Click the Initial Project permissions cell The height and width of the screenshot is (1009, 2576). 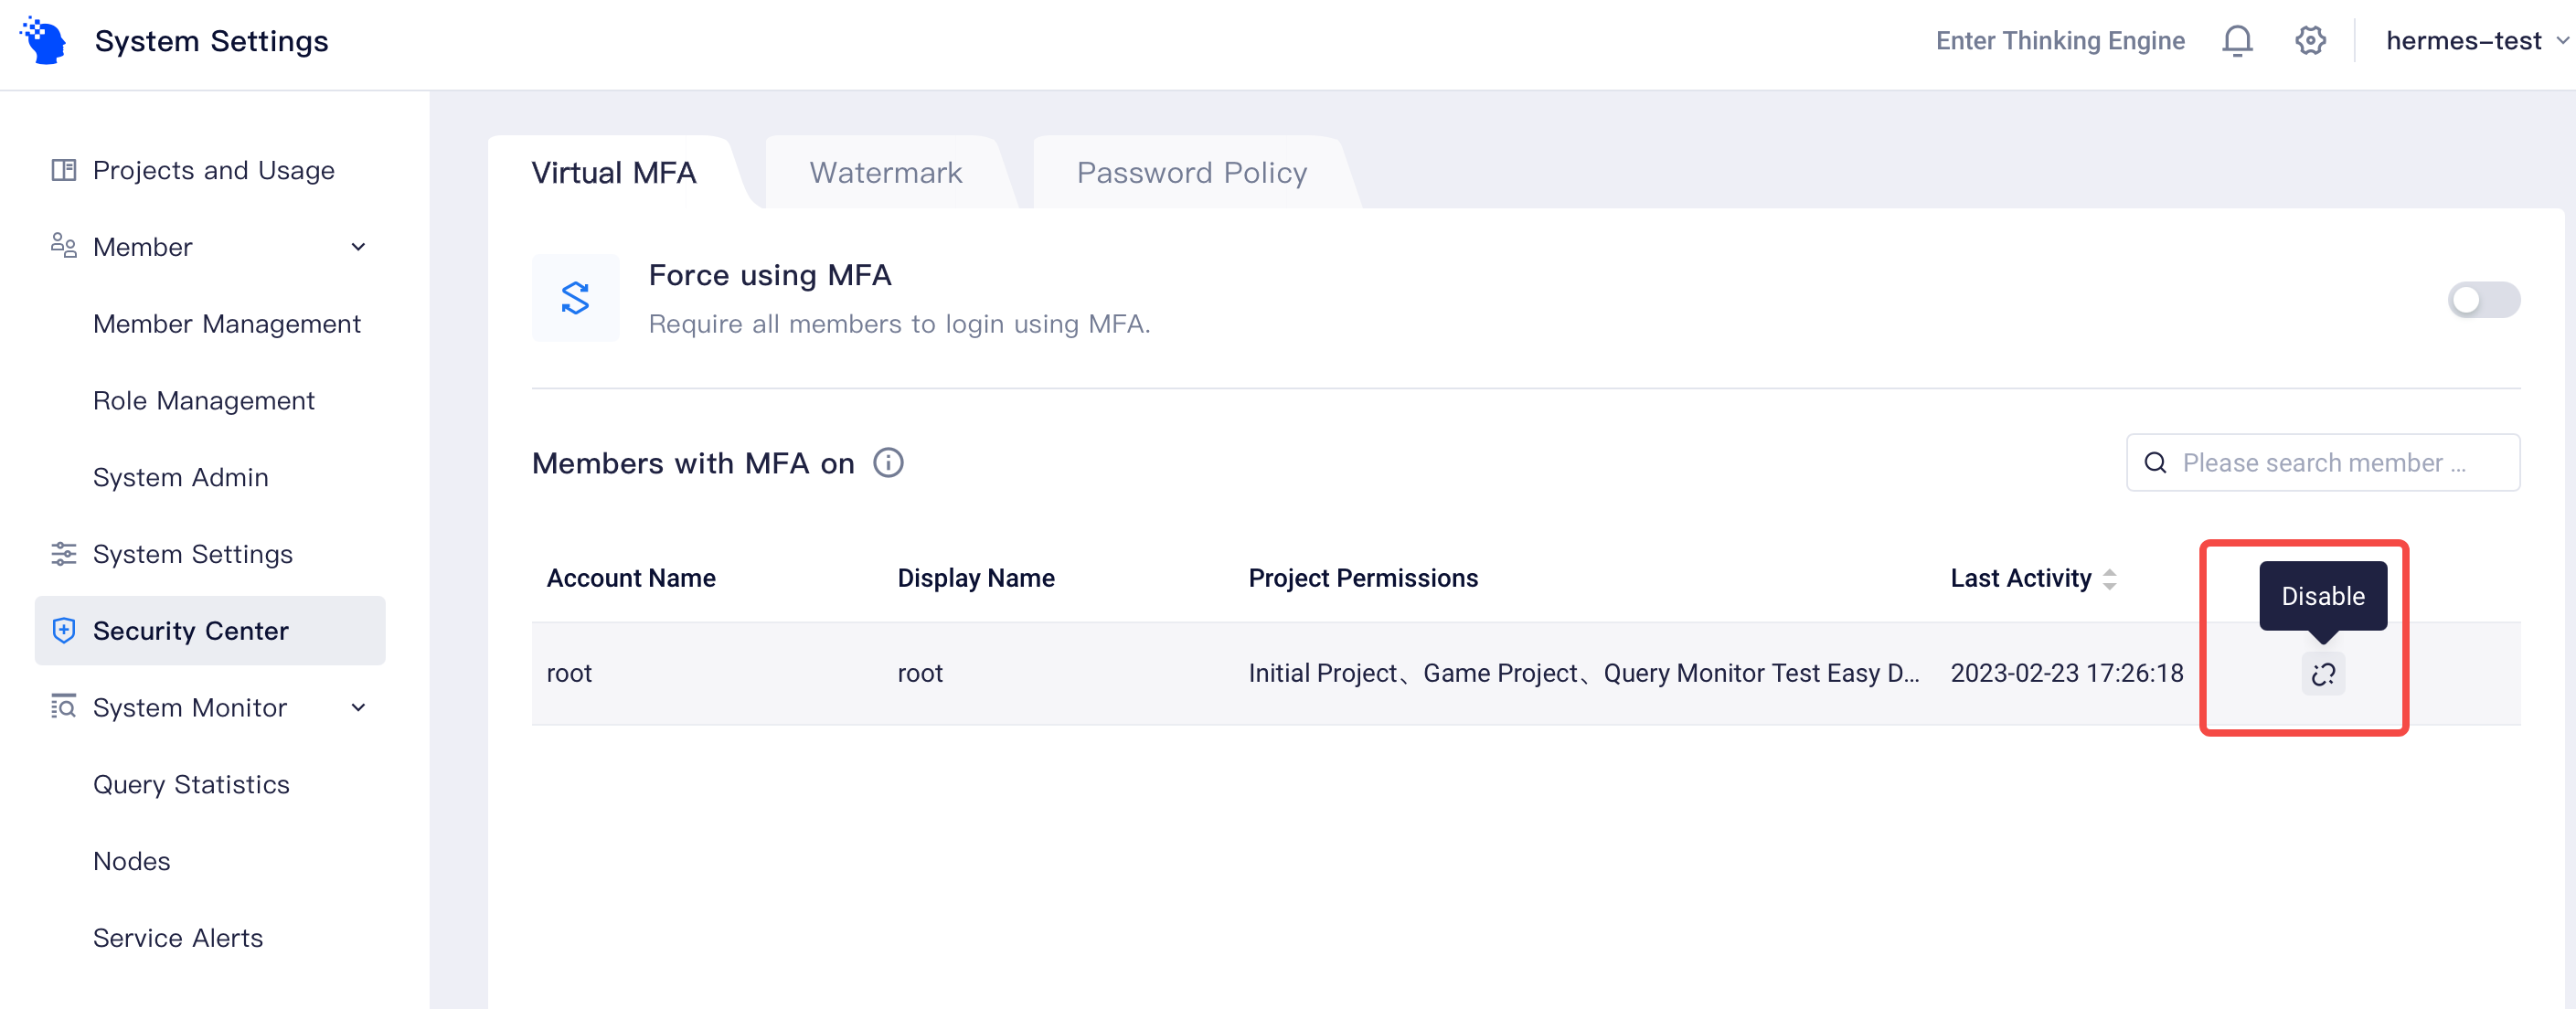point(1584,674)
